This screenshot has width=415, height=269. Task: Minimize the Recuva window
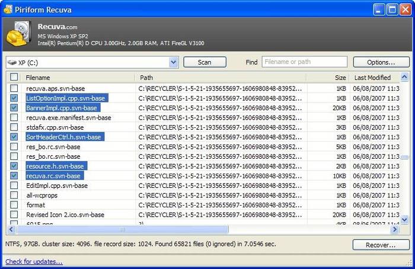coord(379,9)
